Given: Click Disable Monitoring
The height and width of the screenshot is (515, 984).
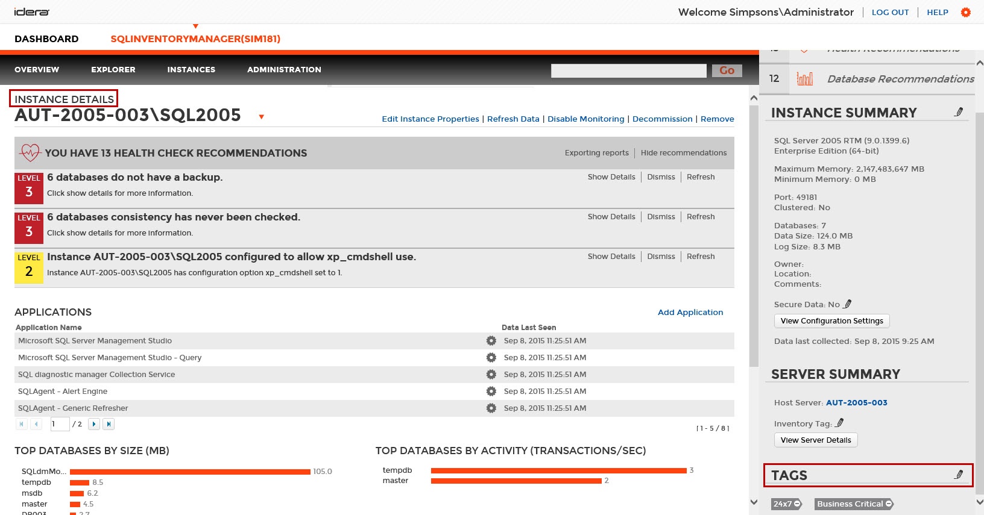Looking at the screenshot, I should [586, 119].
